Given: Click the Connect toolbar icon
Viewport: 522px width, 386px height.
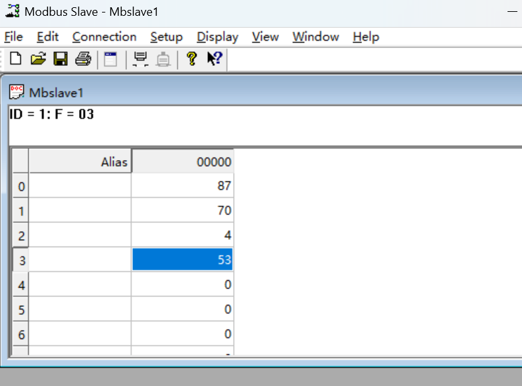Looking at the screenshot, I should click(140, 59).
